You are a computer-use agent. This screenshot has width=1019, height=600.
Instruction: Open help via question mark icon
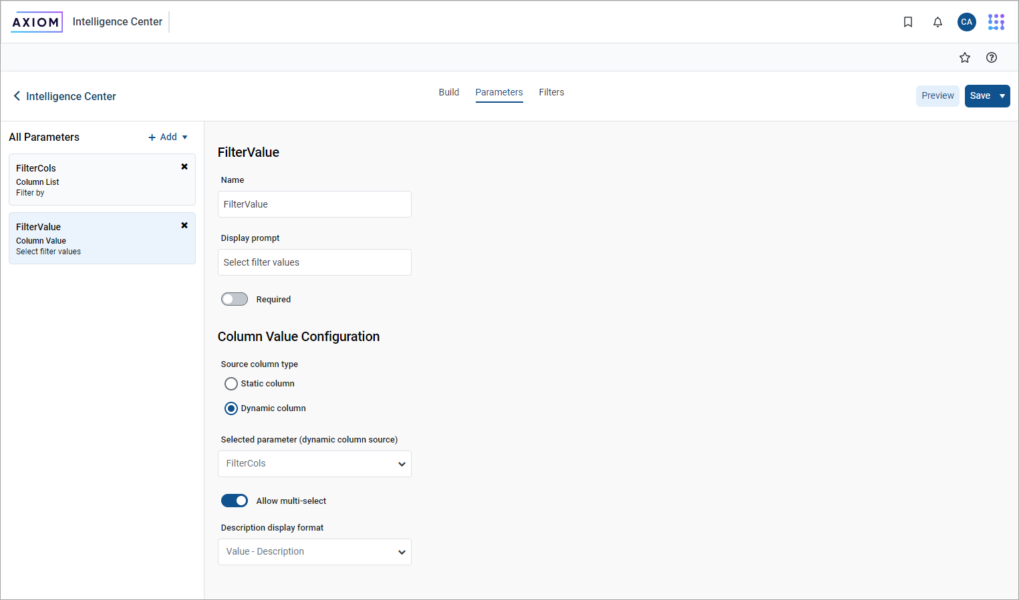coord(991,57)
